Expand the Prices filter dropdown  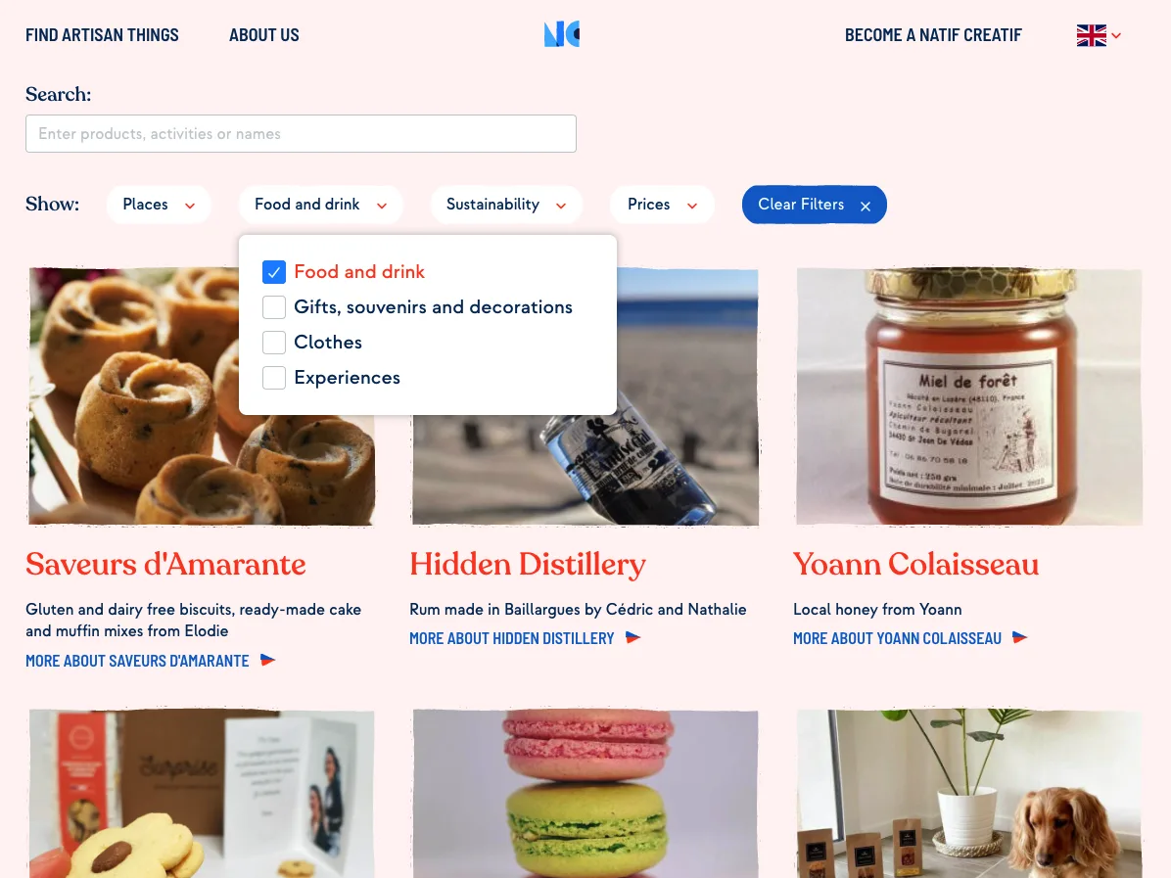click(662, 205)
